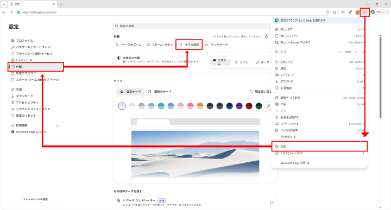Click zoom minus button in menu
Image resolution: width=391 pixels, height=210 pixels.
click(x=339, y=52)
